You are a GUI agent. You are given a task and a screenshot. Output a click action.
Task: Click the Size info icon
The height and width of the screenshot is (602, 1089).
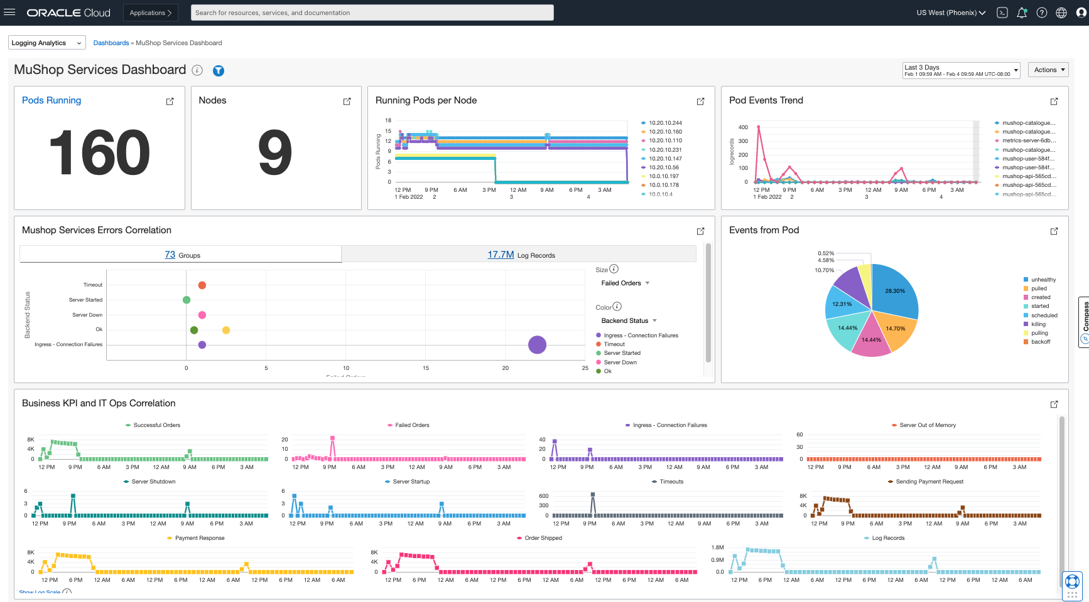(614, 269)
